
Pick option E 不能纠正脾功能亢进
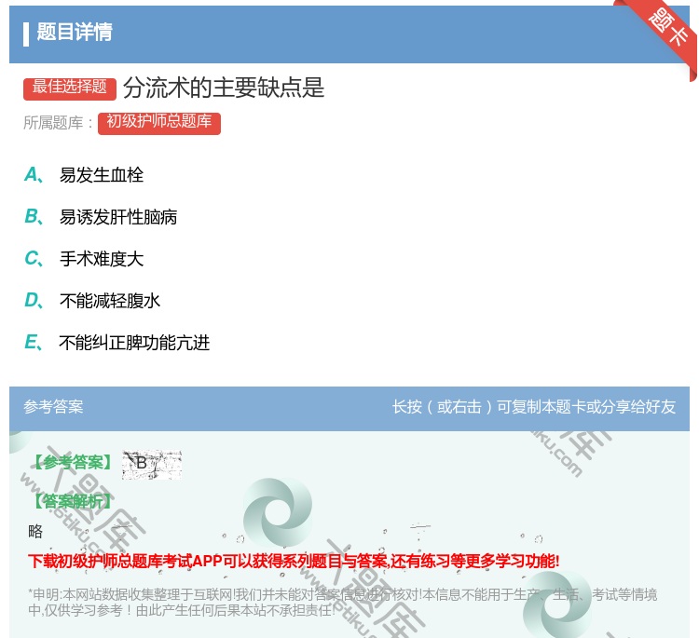tap(117, 342)
